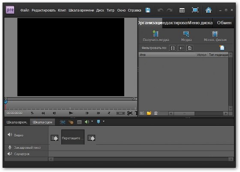The width and height of the screenshot is (240, 172).
Task: Expand the audio tools speaker dropdown arrow
Action: [92, 121]
